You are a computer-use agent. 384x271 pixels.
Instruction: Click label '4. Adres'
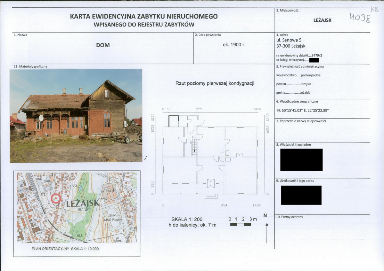click(282, 35)
